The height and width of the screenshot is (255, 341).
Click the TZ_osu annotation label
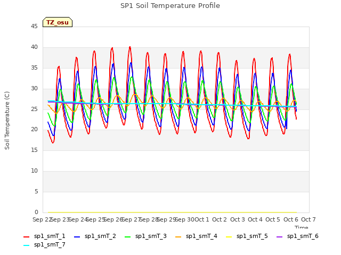(x=58, y=22)
